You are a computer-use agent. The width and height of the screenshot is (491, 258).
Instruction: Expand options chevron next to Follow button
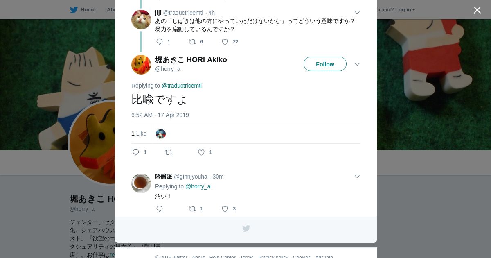click(x=357, y=65)
